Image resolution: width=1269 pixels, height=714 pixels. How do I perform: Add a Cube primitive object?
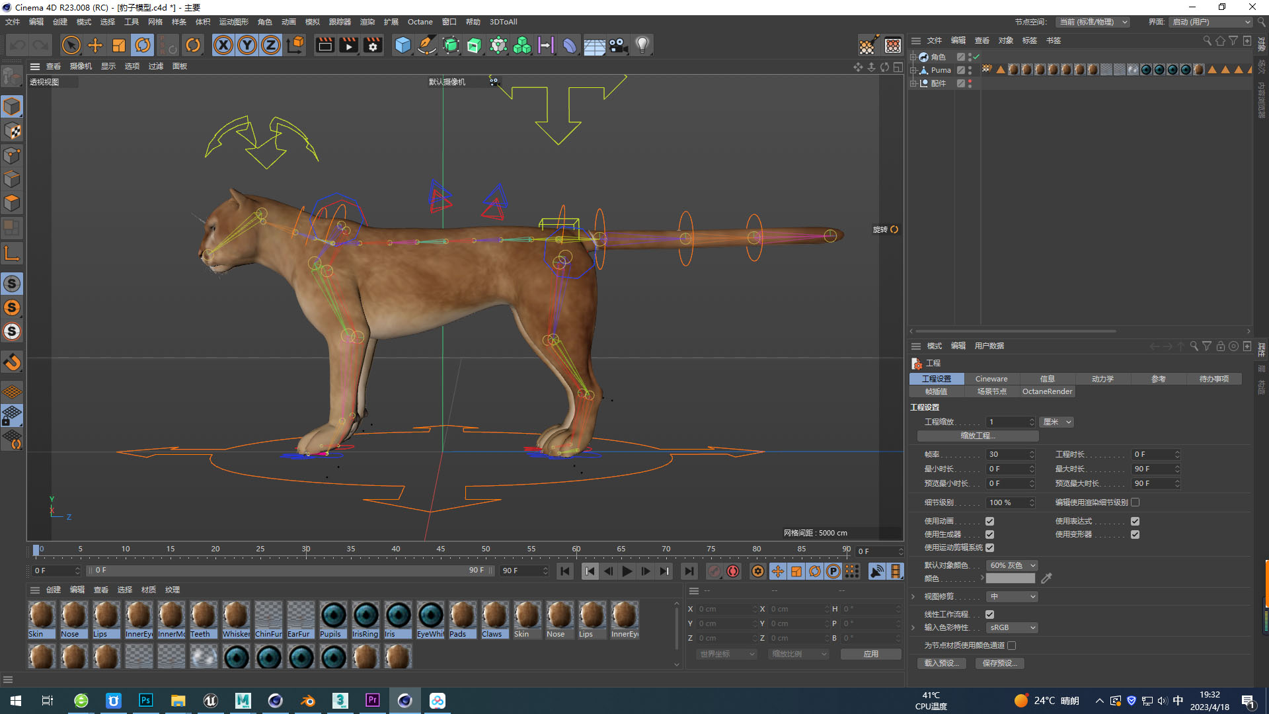click(403, 46)
